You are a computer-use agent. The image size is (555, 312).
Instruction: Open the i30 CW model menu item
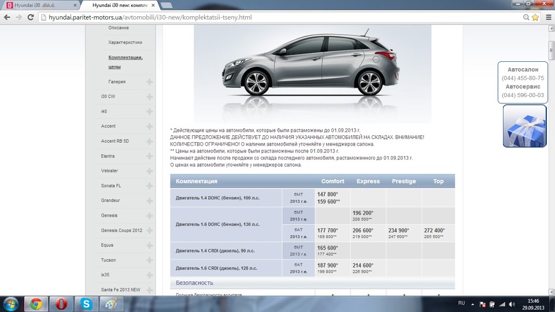coord(108,96)
